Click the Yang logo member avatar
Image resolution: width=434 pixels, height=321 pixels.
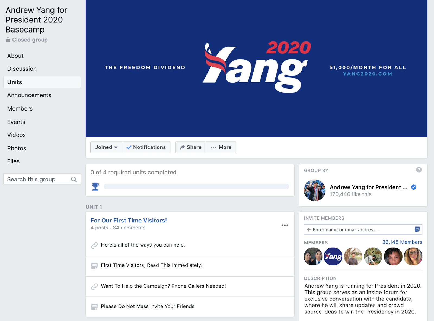click(333, 257)
